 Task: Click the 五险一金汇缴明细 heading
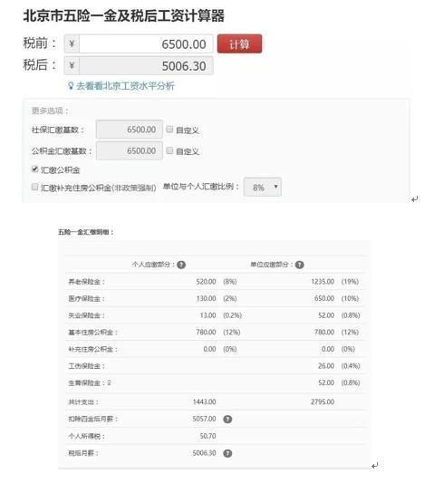[85, 232]
